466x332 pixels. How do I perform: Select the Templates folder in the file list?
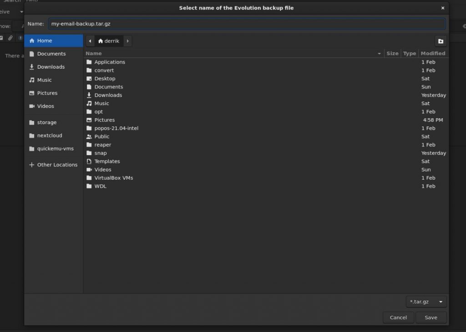pos(107,161)
